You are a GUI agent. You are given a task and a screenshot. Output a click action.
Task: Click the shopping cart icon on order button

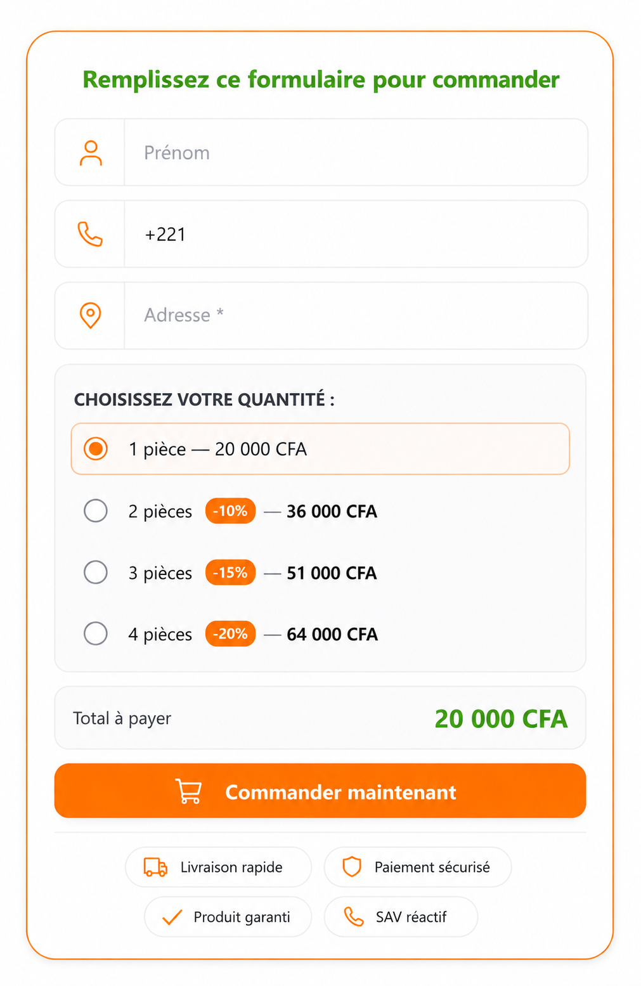(x=189, y=791)
